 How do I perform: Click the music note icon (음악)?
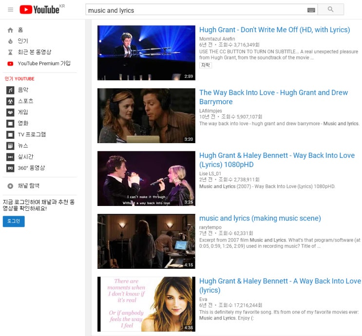10,90
